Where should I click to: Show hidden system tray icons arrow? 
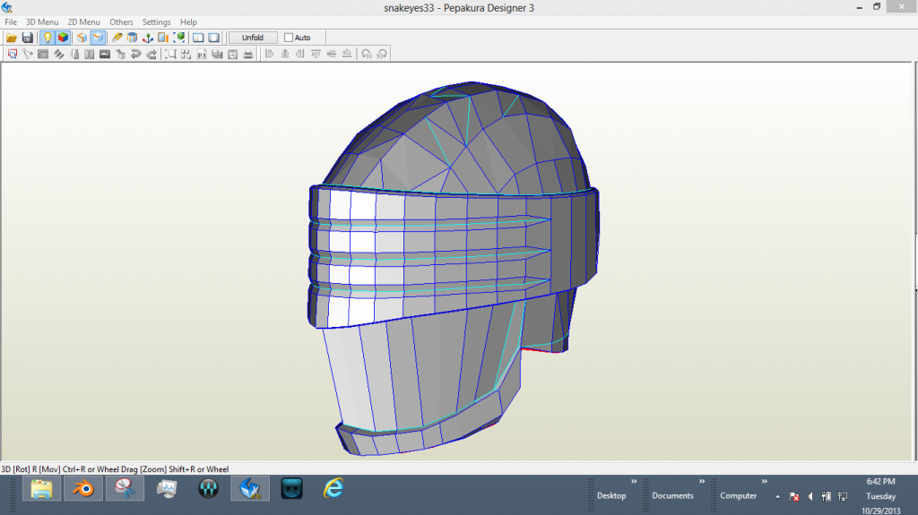[x=776, y=496]
